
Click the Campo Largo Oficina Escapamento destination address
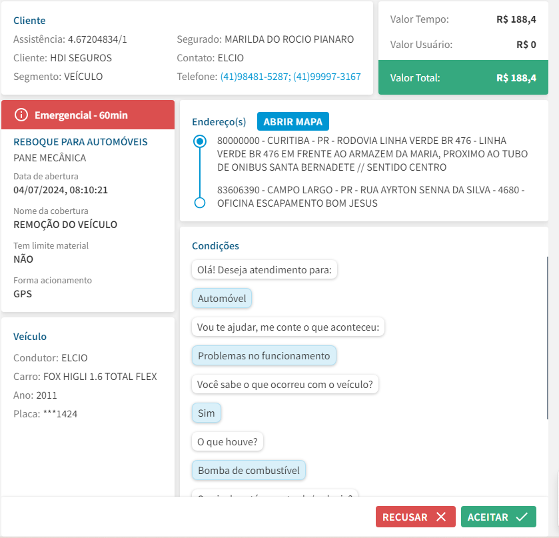[370, 196]
